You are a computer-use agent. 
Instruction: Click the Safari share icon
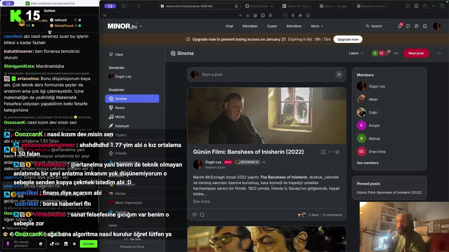pos(425,6)
